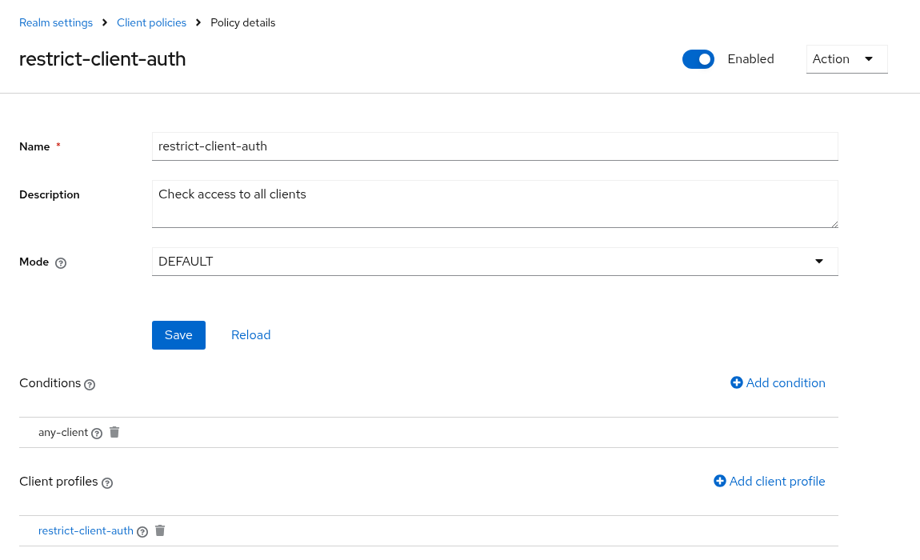Delete the any-client condition
920x560 pixels.
click(114, 432)
